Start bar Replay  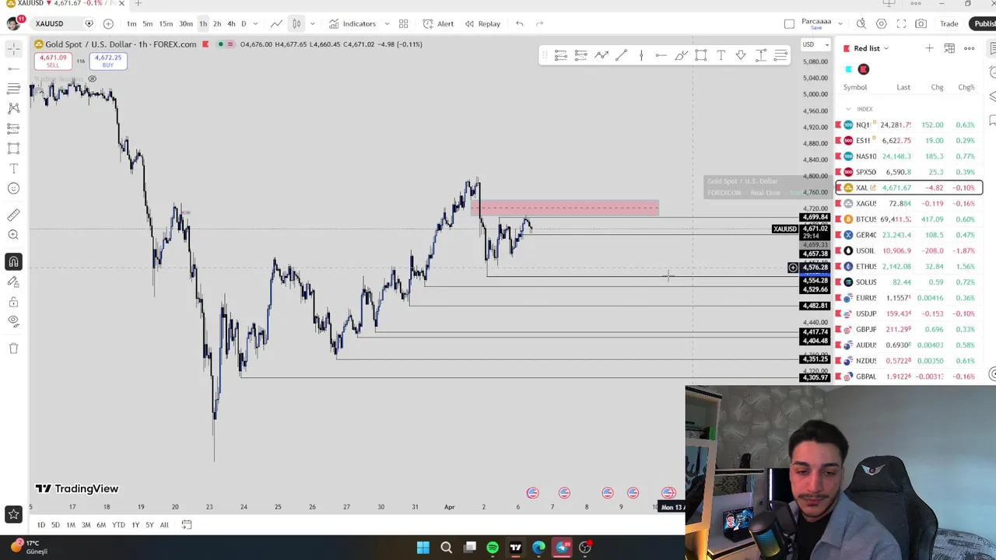(482, 23)
